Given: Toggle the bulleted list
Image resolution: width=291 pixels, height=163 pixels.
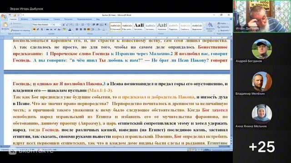Looking at the screenshot, I should pos(77,25).
